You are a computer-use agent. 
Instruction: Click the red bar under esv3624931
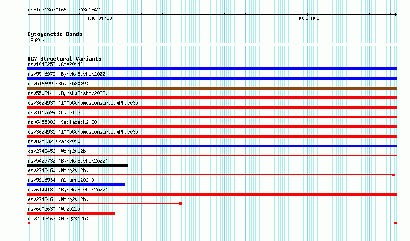pos(212,136)
